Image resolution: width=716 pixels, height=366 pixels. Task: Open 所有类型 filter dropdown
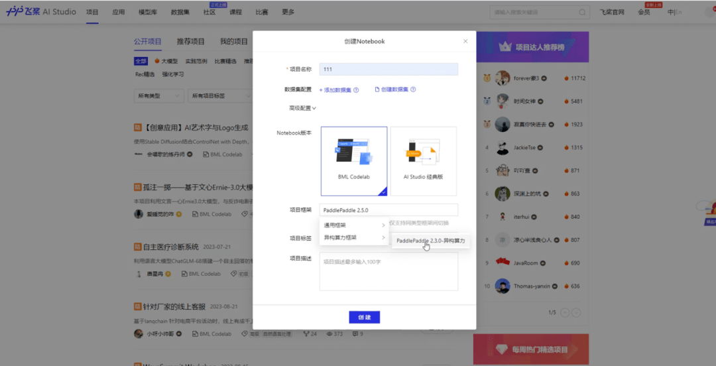tap(158, 96)
